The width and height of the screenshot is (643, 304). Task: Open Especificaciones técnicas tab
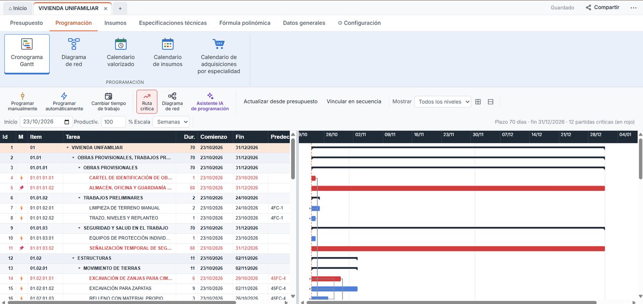pyautogui.click(x=173, y=23)
